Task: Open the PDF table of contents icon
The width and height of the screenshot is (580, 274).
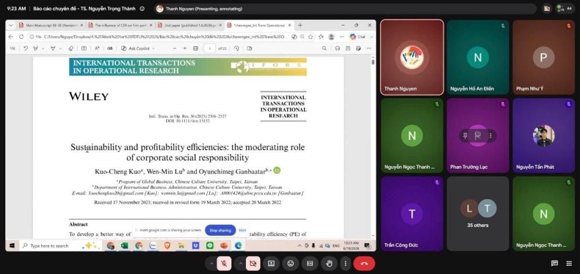Action: tap(13, 49)
